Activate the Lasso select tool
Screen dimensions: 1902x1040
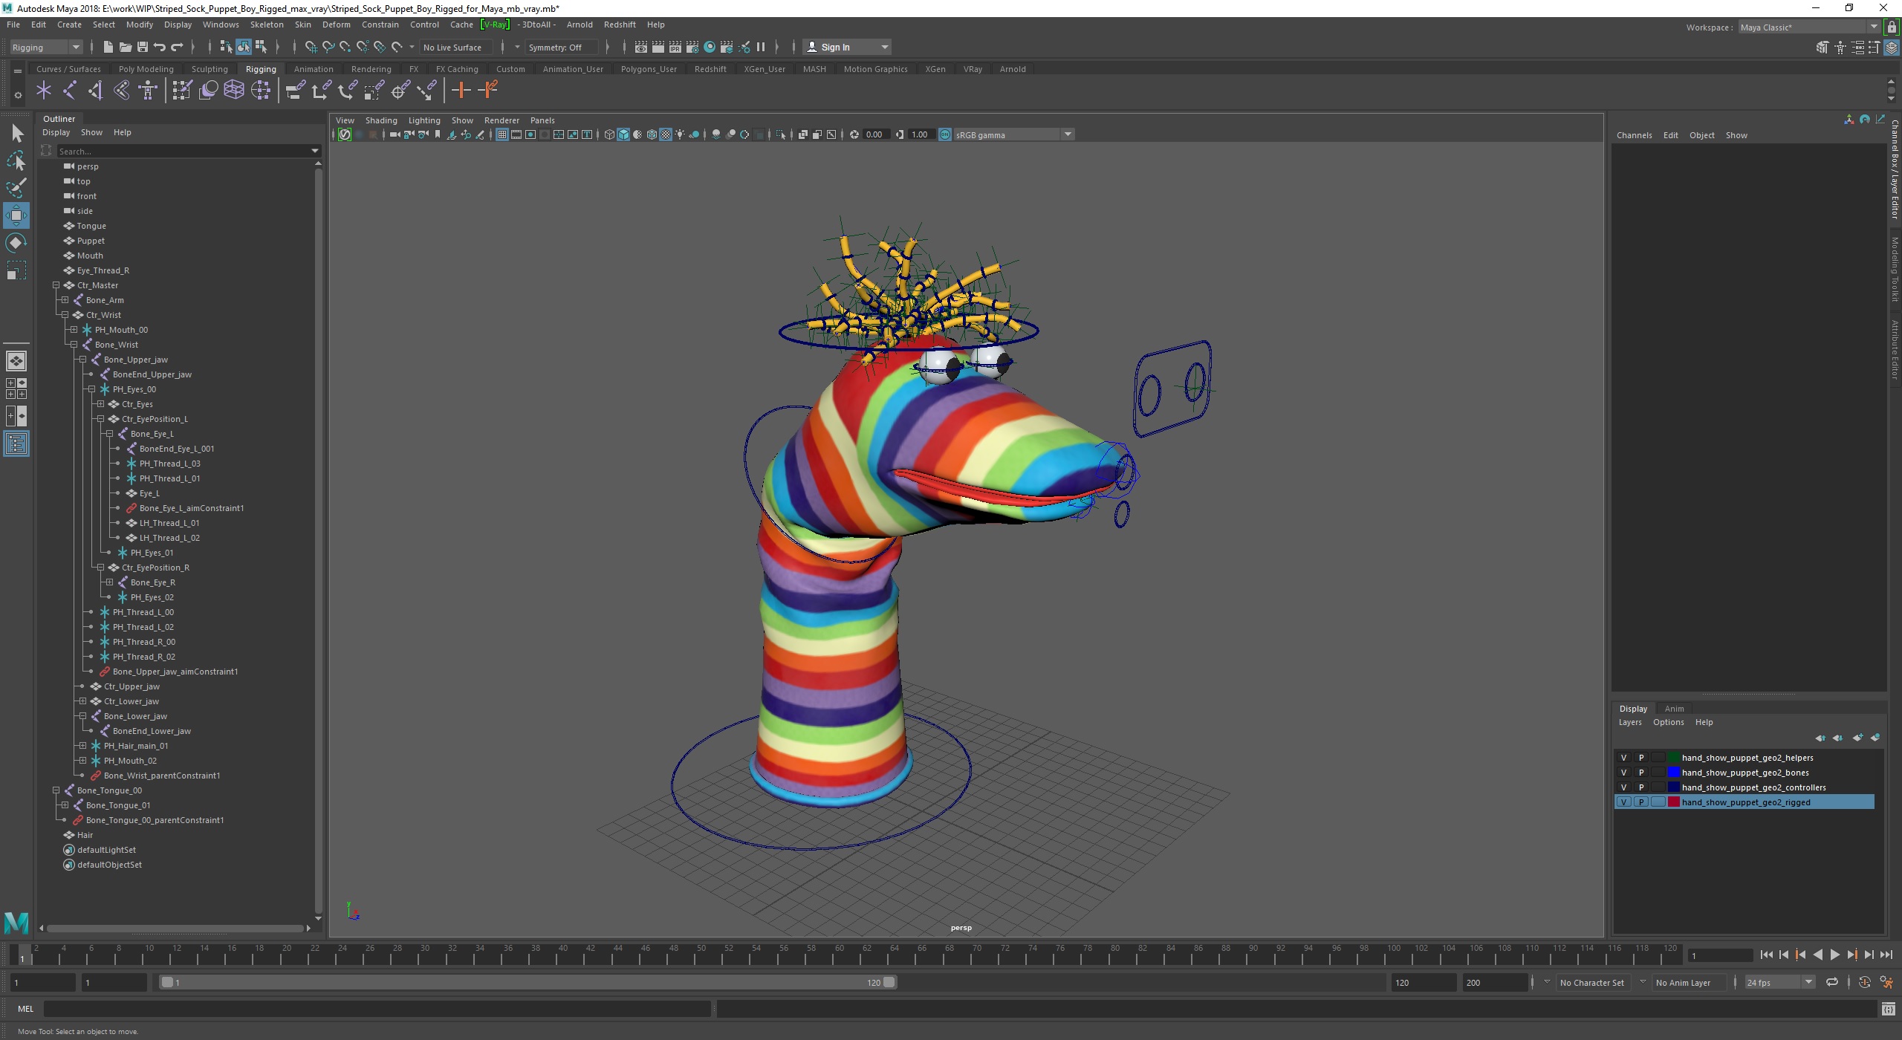[16, 160]
